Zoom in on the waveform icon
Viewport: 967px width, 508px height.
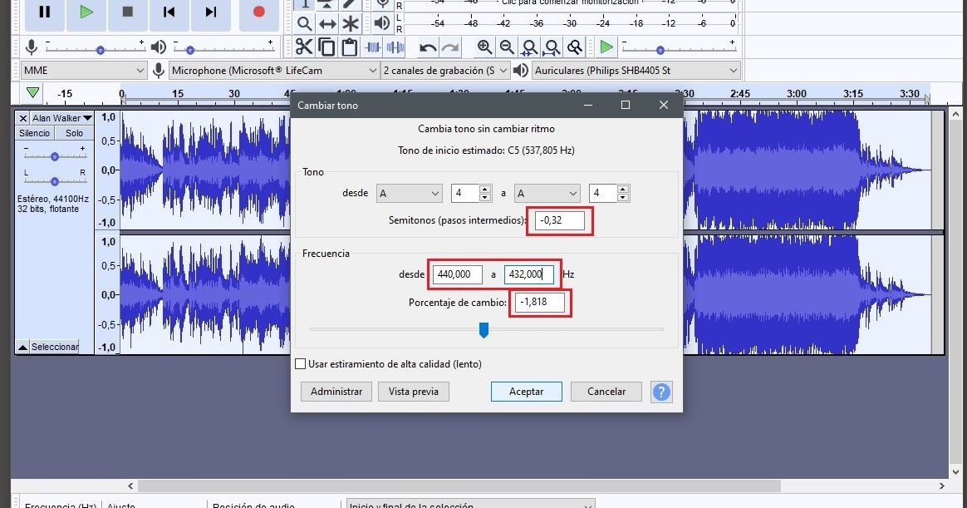485,47
